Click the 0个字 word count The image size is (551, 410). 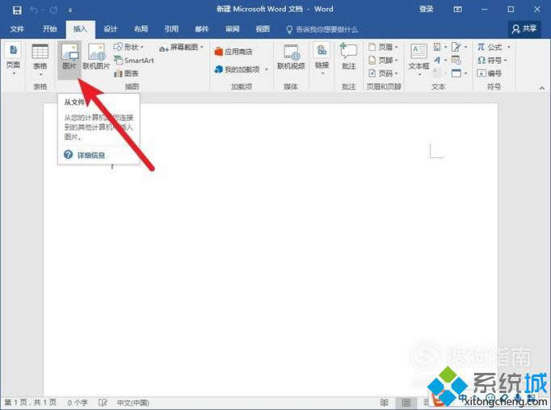(78, 403)
